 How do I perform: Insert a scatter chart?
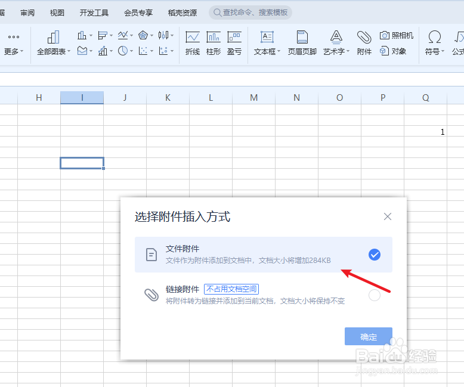(x=143, y=51)
